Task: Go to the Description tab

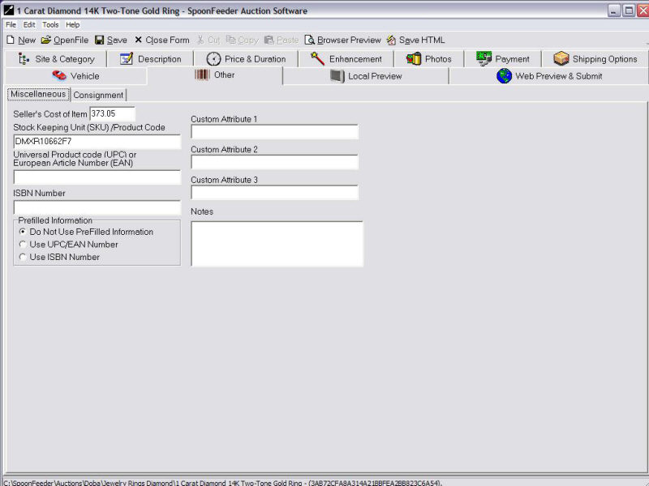Action: pyautogui.click(x=150, y=58)
